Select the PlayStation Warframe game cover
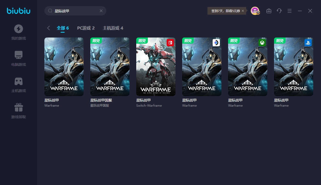321x185 pixels. coord(294,67)
